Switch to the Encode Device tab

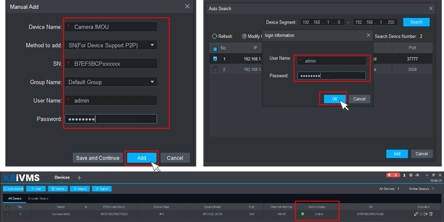click(38, 198)
